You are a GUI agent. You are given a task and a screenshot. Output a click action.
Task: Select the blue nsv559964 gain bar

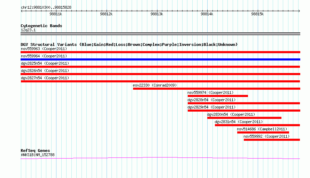(x=160, y=59)
